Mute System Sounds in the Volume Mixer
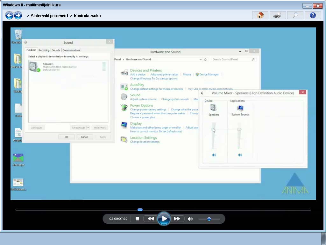This screenshot has width=326, height=245. [240, 155]
